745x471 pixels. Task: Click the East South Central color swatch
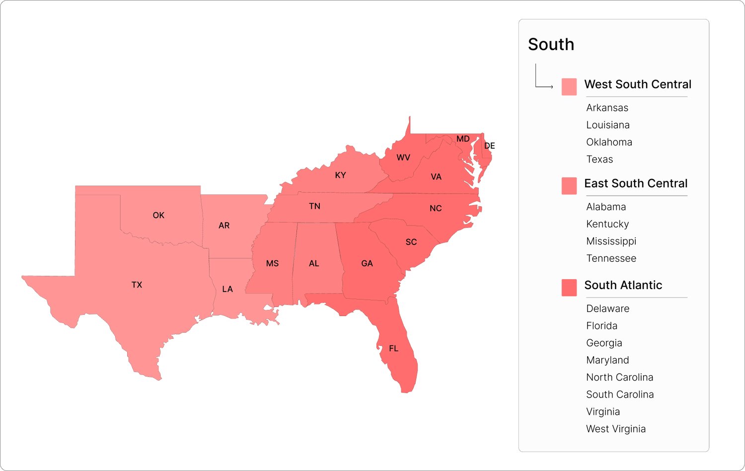[569, 186]
